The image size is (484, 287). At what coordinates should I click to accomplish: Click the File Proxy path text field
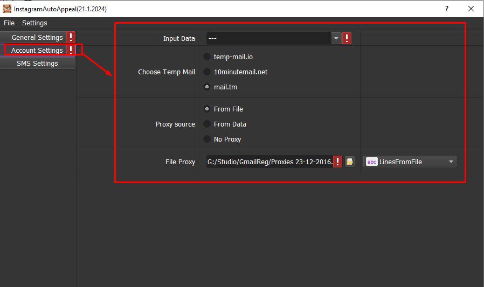coord(270,162)
